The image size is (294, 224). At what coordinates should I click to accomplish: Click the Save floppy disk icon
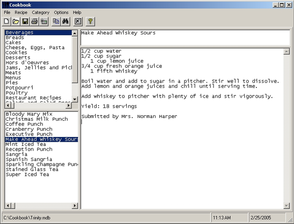25,21
